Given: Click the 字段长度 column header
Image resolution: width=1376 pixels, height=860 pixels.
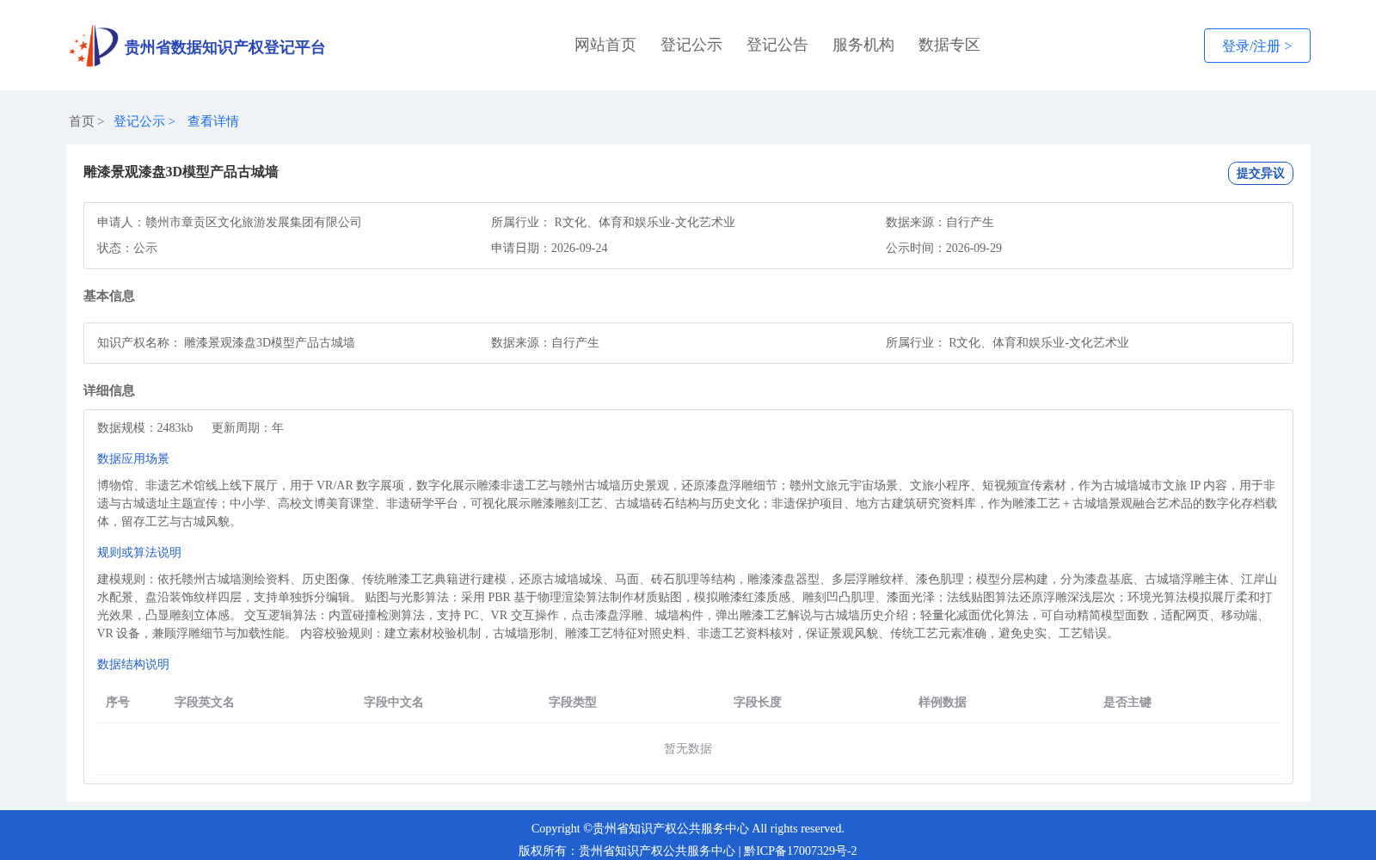Looking at the screenshot, I should 758,703.
